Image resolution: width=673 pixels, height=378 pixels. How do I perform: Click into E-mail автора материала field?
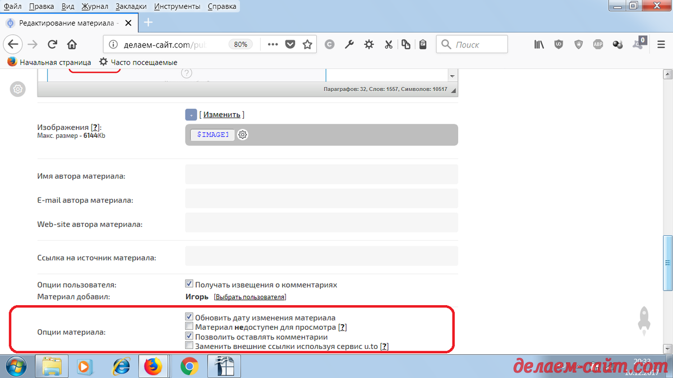click(321, 198)
